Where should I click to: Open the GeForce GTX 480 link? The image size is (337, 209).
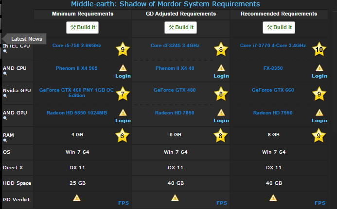175,90
